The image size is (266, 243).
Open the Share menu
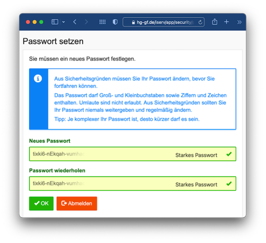tap(214, 22)
